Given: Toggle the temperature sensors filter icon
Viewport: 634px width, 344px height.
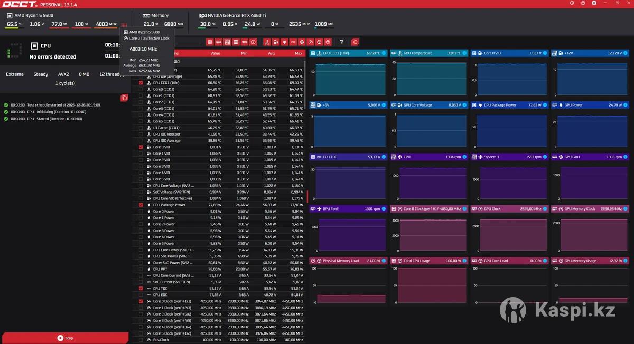Looking at the screenshot, I should 267,42.
